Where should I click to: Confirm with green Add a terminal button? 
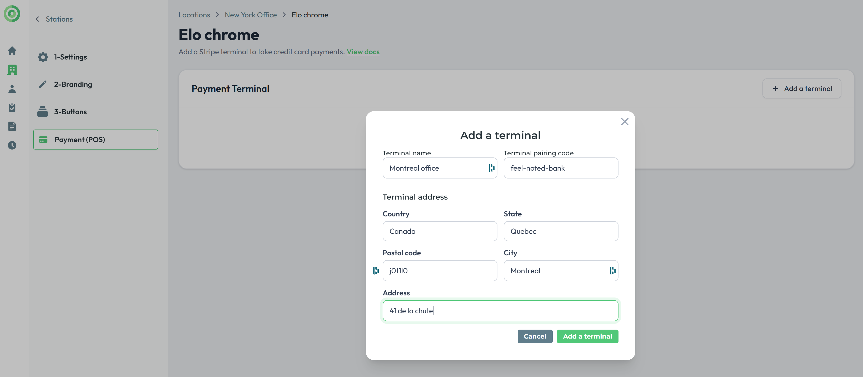coord(587,336)
